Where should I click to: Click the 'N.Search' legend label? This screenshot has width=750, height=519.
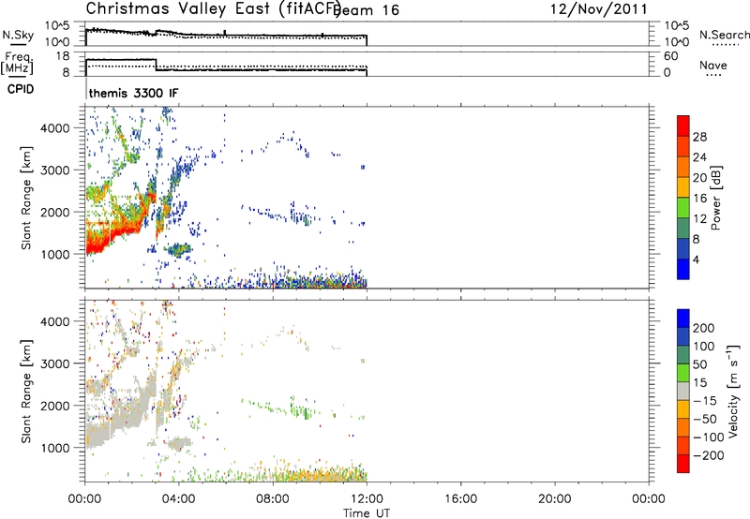pos(724,35)
